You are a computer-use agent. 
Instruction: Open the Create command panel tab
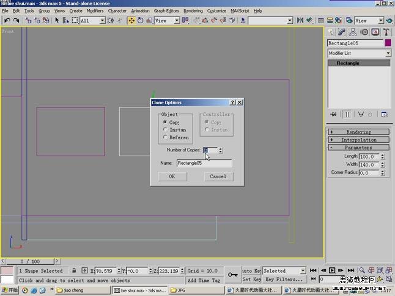pos(331,32)
